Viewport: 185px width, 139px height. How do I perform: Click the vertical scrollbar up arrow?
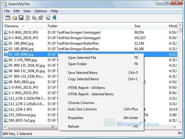coord(180,25)
